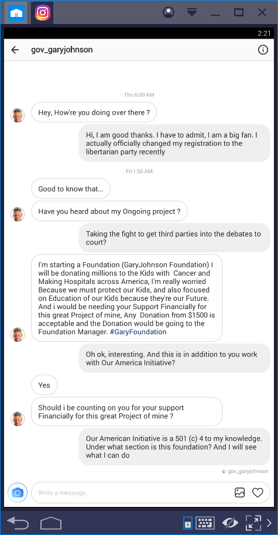Click the Write a message input field
The height and width of the screenshot is (535, 278).
tap(131, 493)
